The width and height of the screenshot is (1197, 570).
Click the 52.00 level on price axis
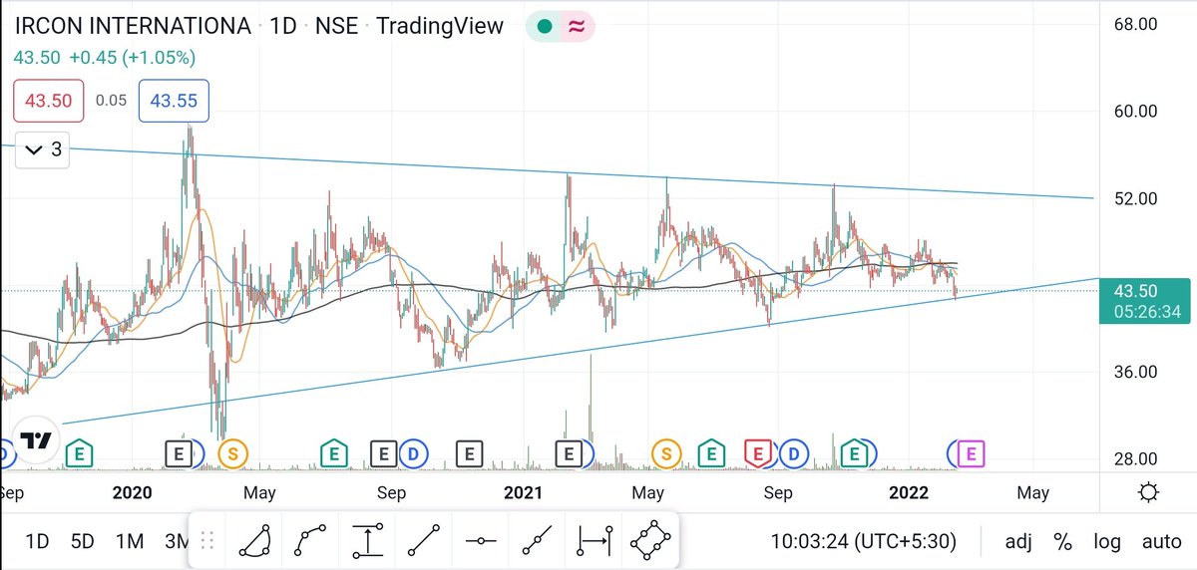1135,198
